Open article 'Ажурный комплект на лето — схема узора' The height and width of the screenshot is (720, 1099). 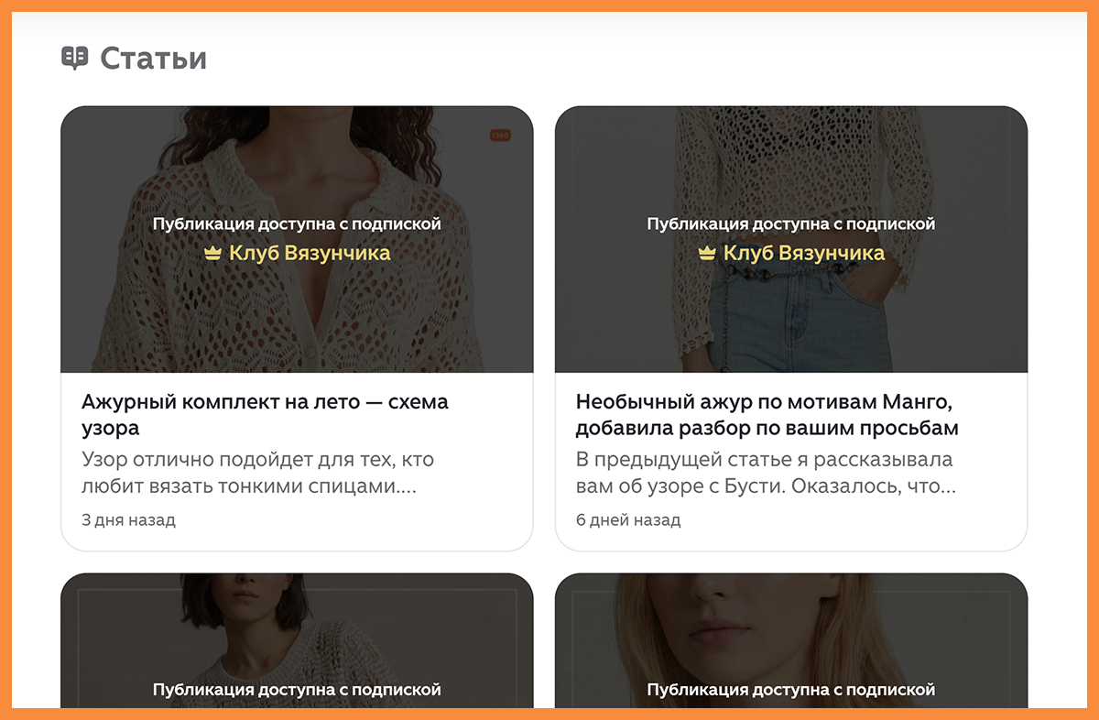(x=265, y=414)
